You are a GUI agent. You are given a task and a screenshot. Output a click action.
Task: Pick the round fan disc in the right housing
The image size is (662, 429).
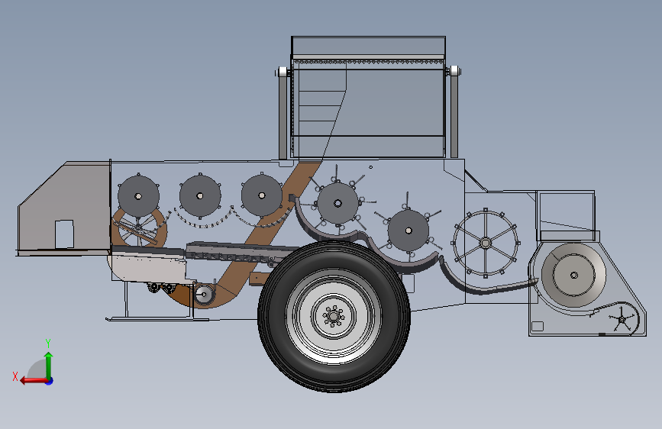click(573, 276)
